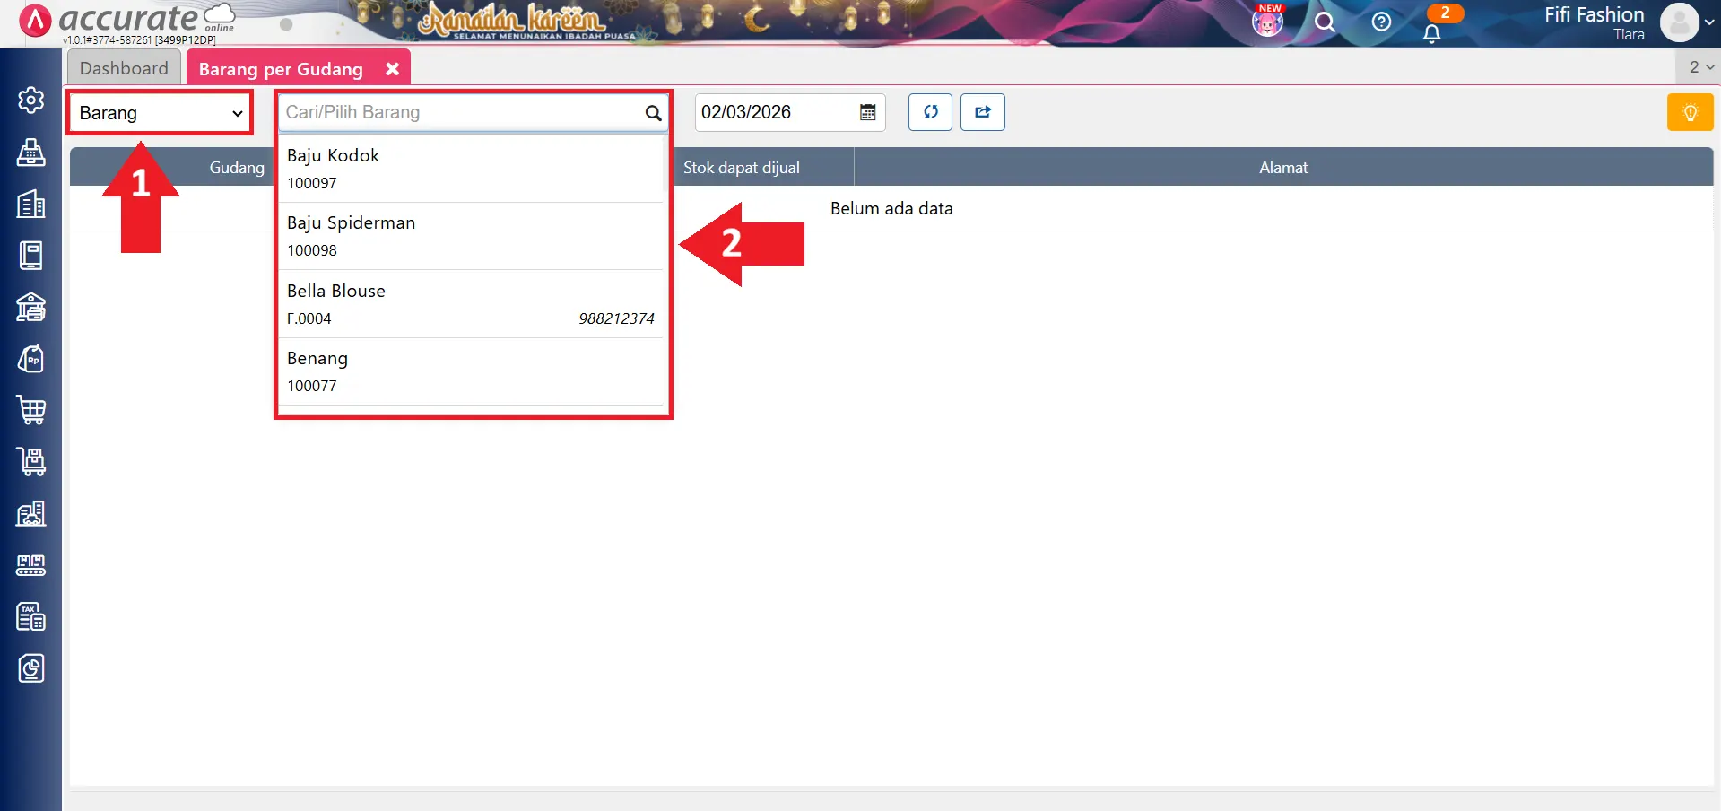Click the Stok dapat dijual column header
The image size is (1721, 811).
point(742,168)
